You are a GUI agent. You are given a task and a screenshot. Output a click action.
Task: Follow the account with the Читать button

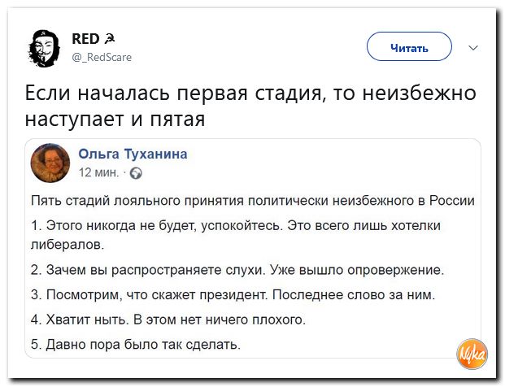[x=409, y=46]
